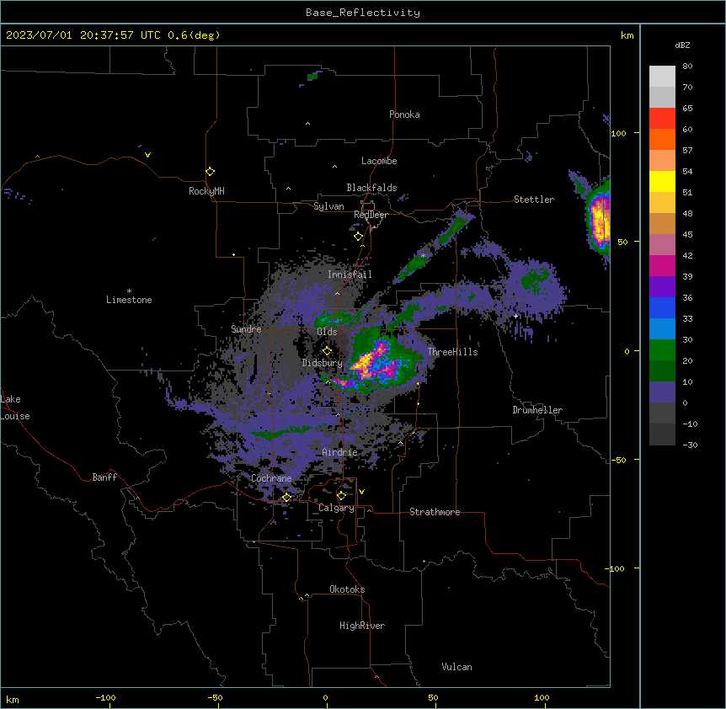
Task: Click the km label at bottom left
Action: click(13, 699)
